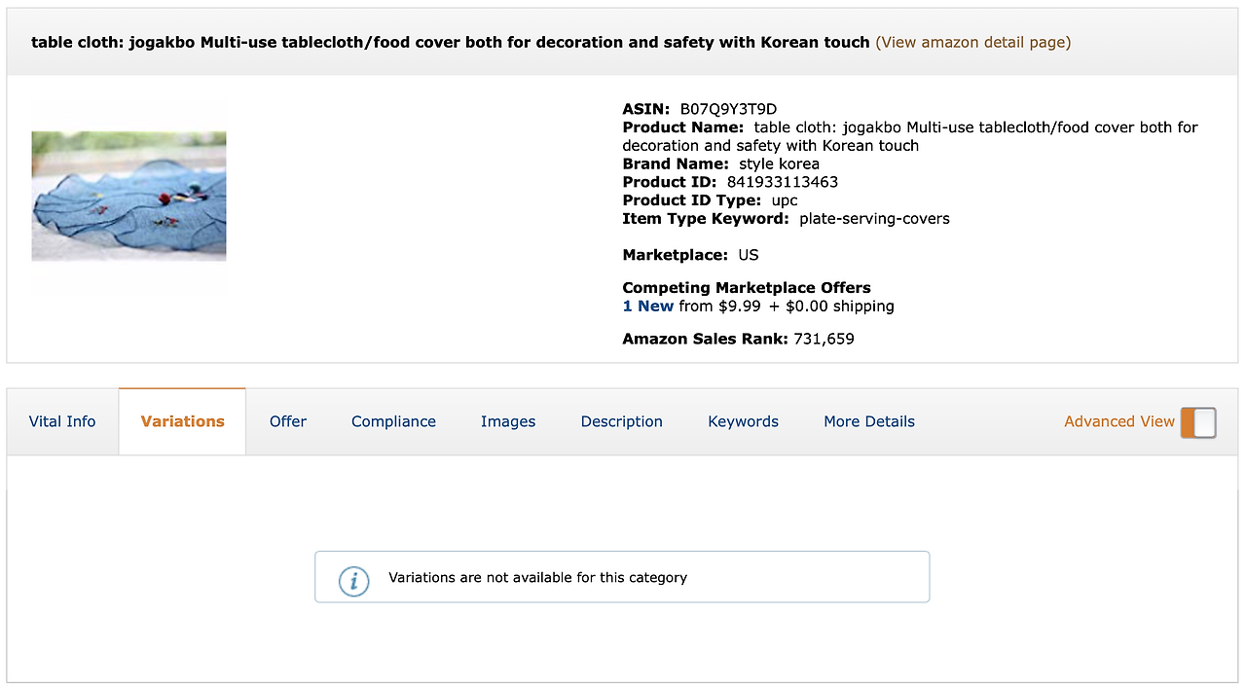Viewport: 1246px width, 688px height.
Task: Switch to the Keywords tab
Action: (x=743, y=421)
